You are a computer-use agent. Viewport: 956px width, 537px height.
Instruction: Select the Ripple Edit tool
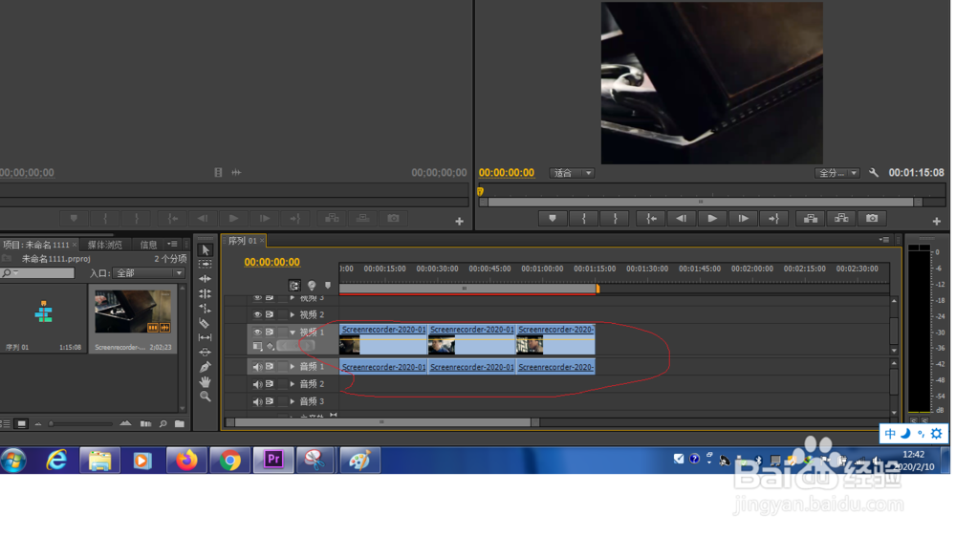(206, 279)
